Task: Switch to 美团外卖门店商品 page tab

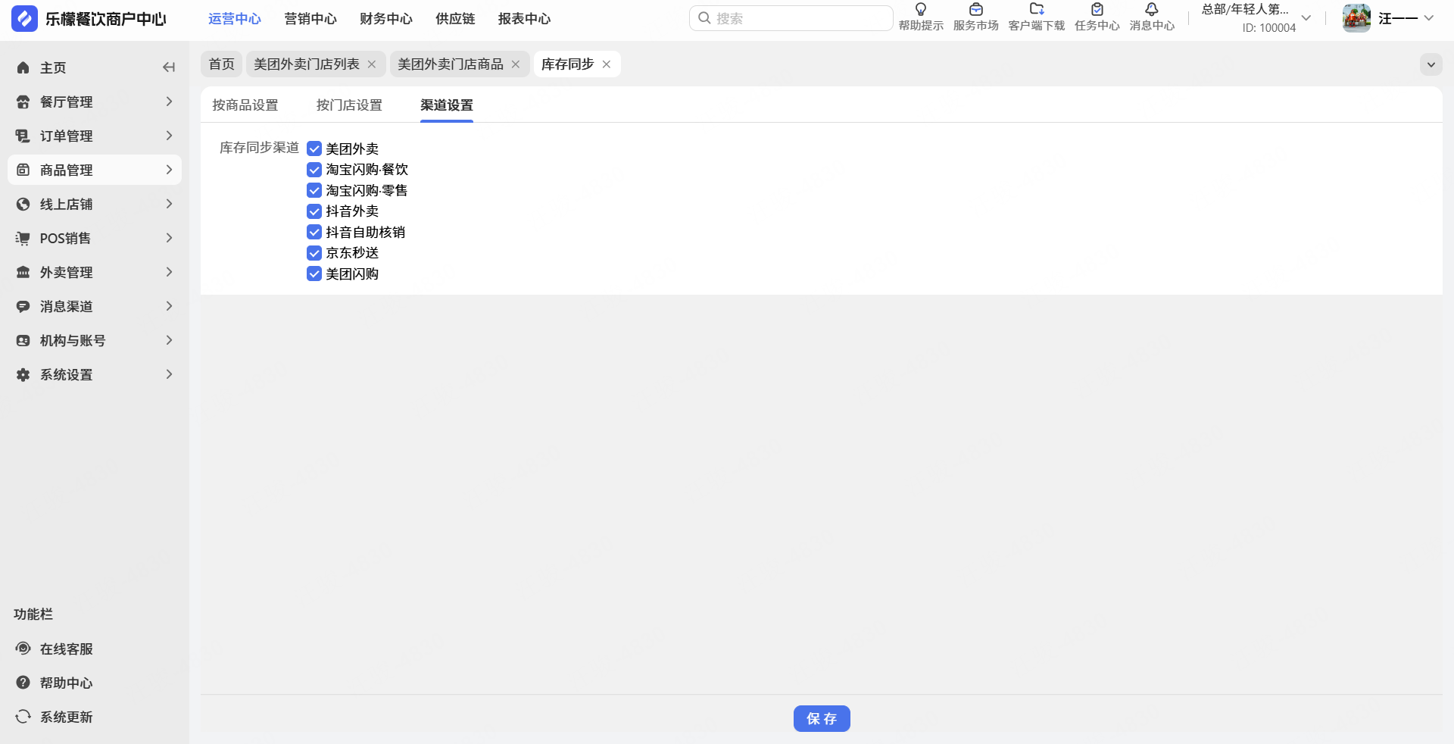Action: 451,64
